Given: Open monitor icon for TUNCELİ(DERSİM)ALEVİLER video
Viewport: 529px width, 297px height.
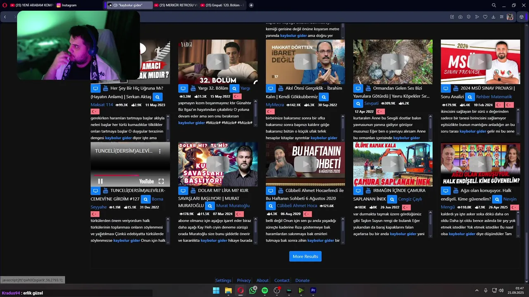Looking at the screenshot, I should click(95, 191).
